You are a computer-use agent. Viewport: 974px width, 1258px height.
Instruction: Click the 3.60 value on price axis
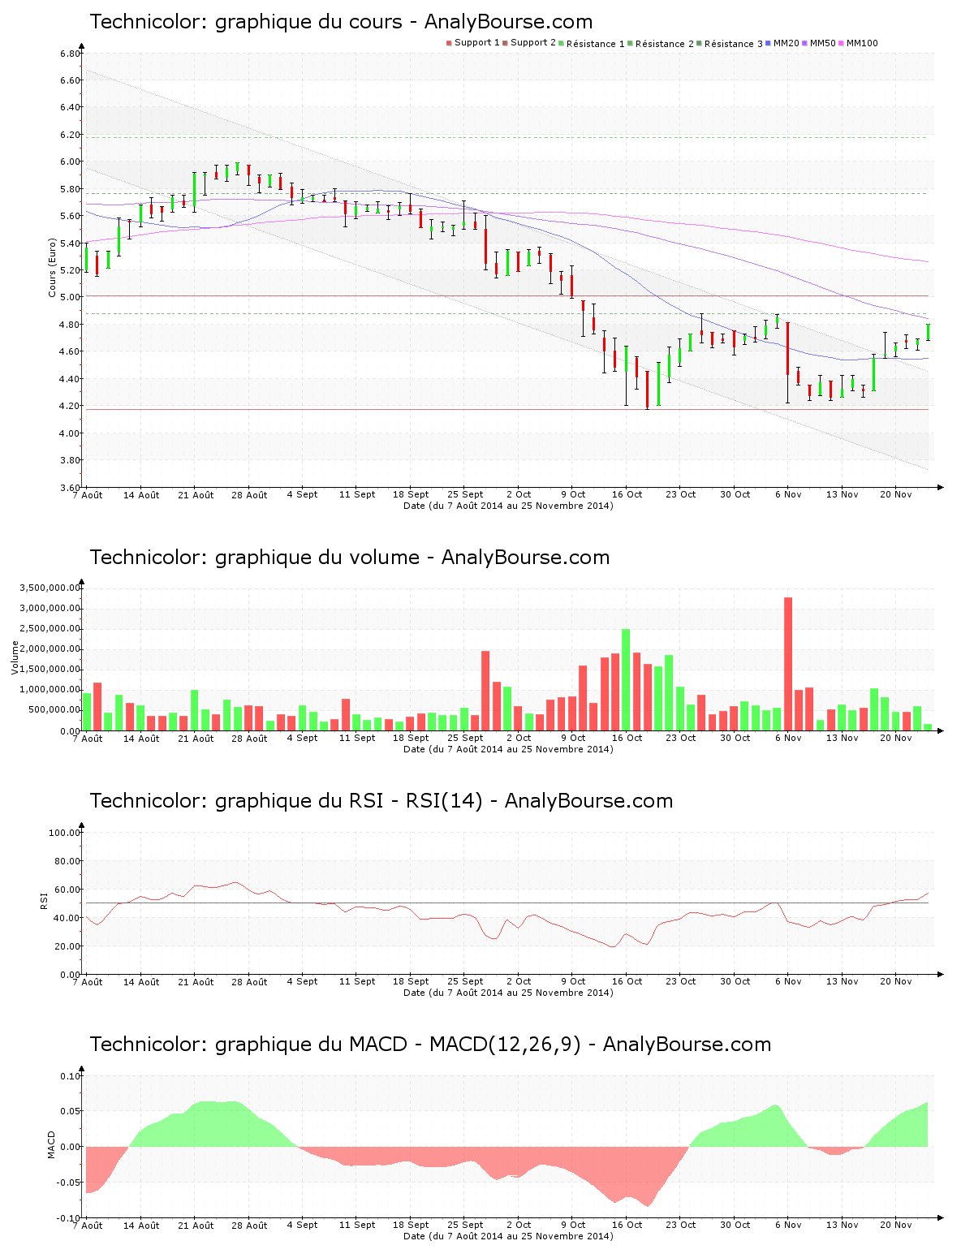point(70,488)
